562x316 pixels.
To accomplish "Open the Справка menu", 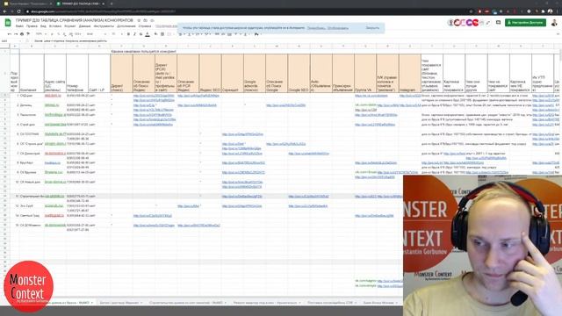I will click(145, 26).
